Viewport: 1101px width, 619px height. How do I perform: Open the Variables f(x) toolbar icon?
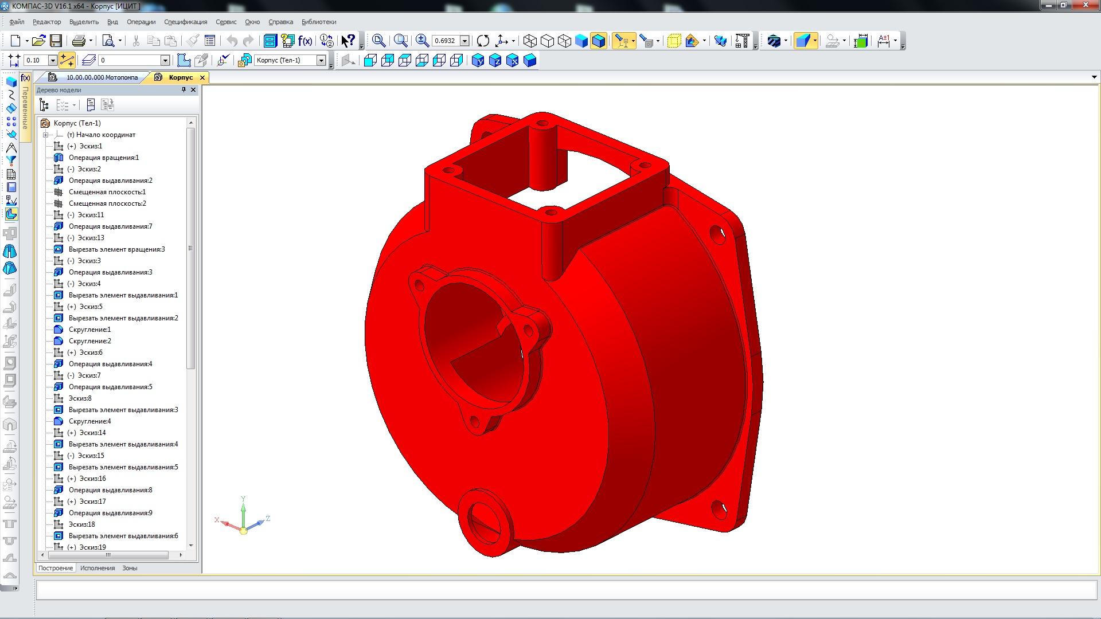coord(305,41)
